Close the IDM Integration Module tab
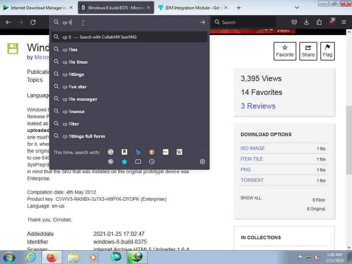Screen dimensions: 352x264 pos(226,8)
